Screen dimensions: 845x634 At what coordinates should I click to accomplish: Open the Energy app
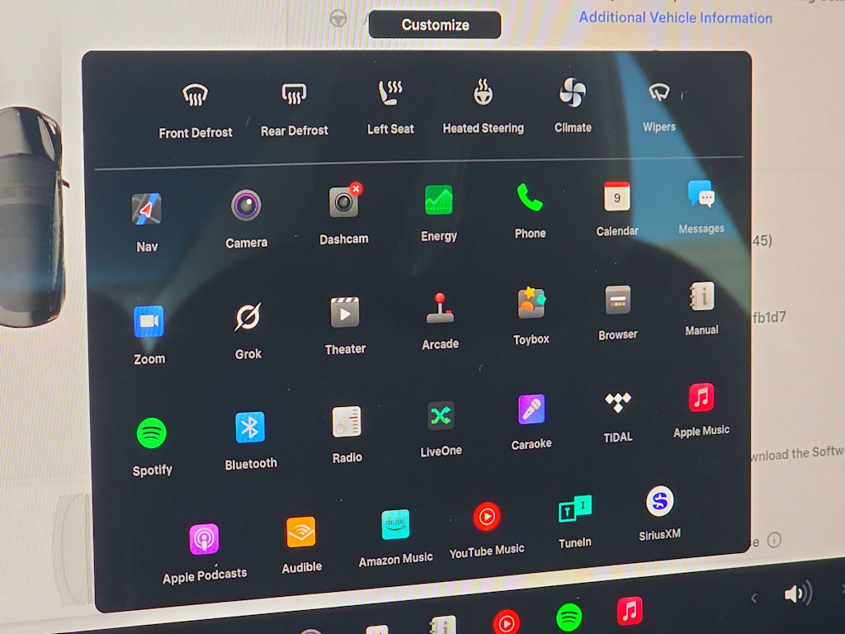click(x=438, y=201)
